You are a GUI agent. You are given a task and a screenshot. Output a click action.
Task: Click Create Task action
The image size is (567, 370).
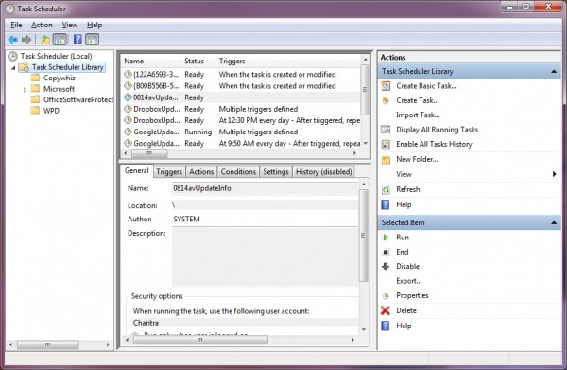tap(418, 100)
